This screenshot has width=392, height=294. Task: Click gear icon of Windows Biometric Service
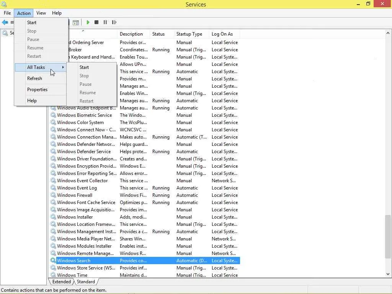(53, 115)
